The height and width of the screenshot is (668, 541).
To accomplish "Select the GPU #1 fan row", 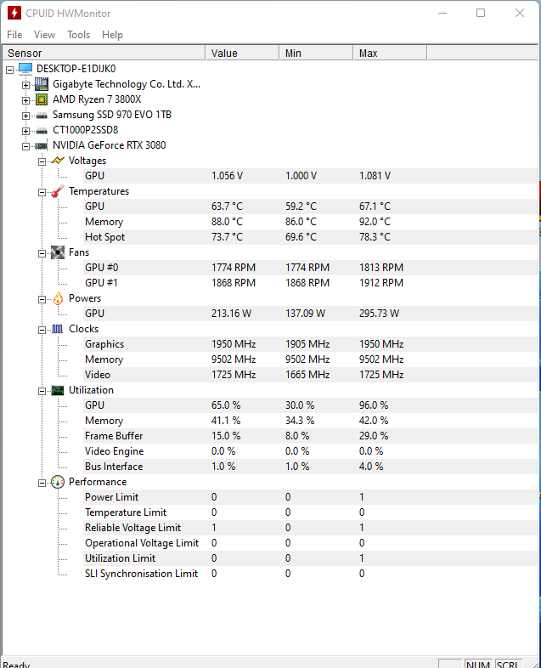I will pyautogui.click(x=311, y=283).
